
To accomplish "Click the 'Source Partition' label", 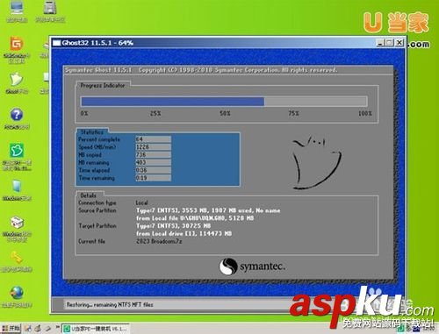I will (97, 210).
